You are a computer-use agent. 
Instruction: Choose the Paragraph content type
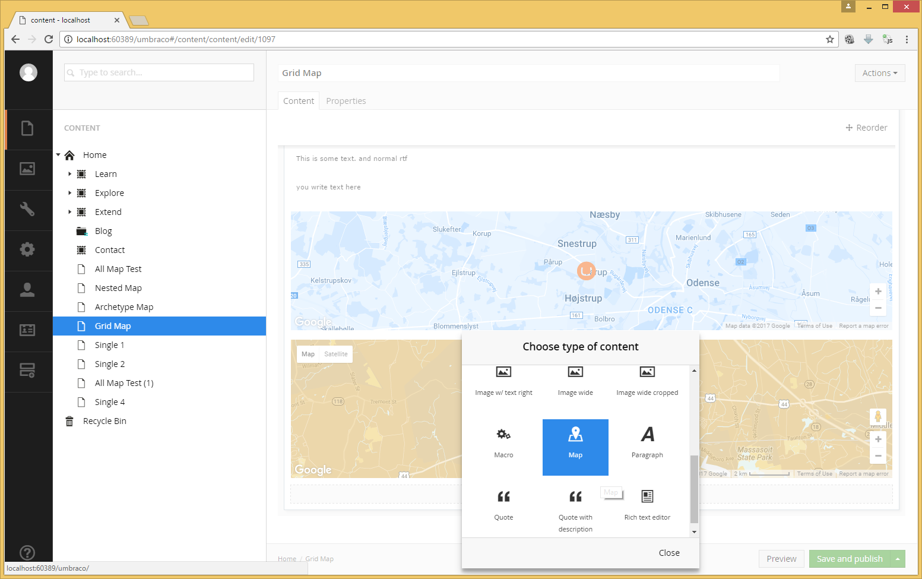coord(647,443)
